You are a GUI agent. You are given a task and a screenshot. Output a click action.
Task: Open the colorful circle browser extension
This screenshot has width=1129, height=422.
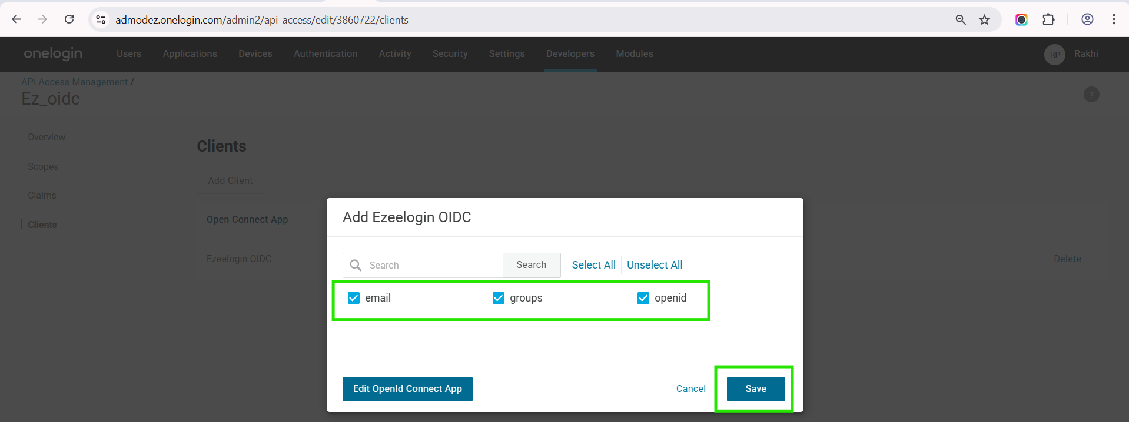(1021, 19)
